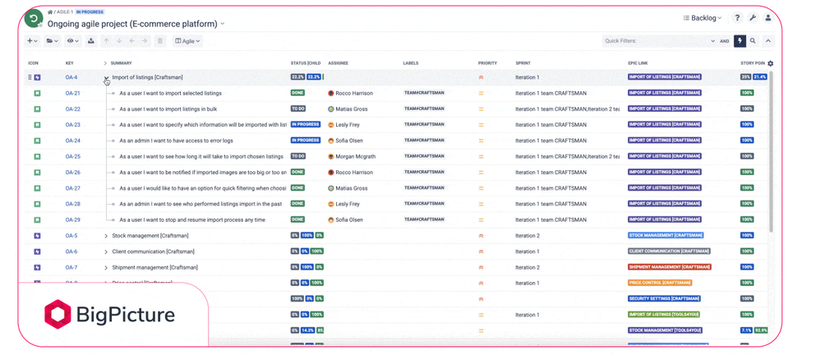Viewport: 820px width, 360px height.
Task: Expand the Client communication [Craftsman] row
Action: coord(106,252)
